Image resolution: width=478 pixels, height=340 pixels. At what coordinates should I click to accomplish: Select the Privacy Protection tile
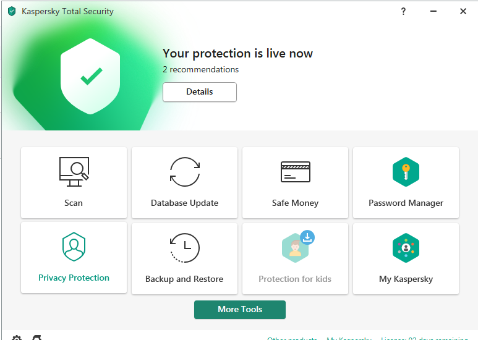pyautogui.click(x=74, y=258)
